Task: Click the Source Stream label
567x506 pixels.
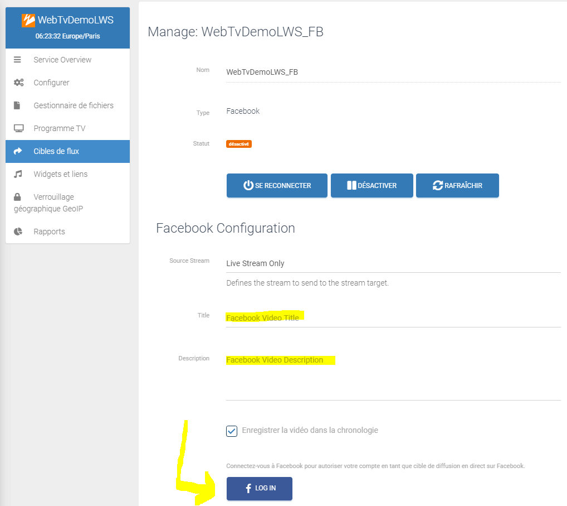Action: click(x=189, y=261)
